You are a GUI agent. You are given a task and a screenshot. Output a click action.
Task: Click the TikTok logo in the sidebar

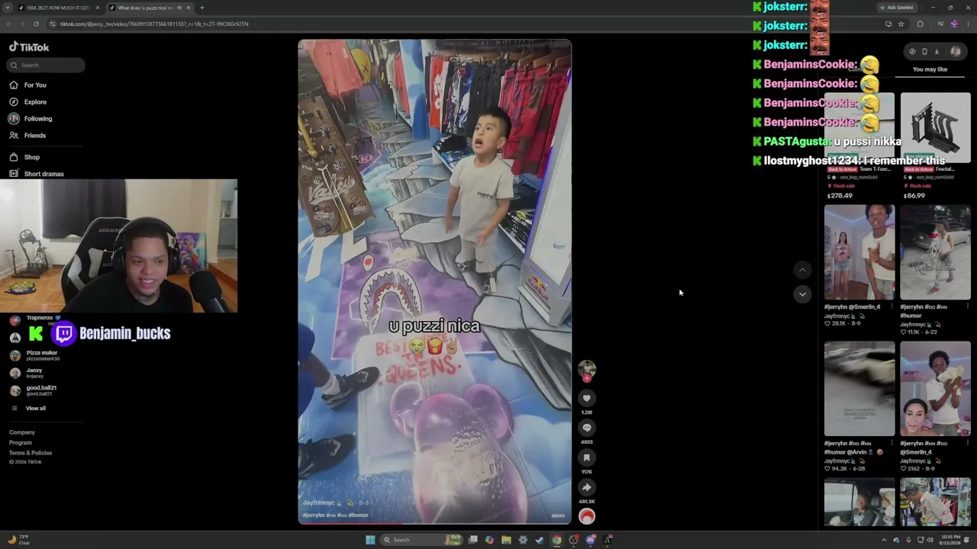pyautogui.click(x=29, y=47)
